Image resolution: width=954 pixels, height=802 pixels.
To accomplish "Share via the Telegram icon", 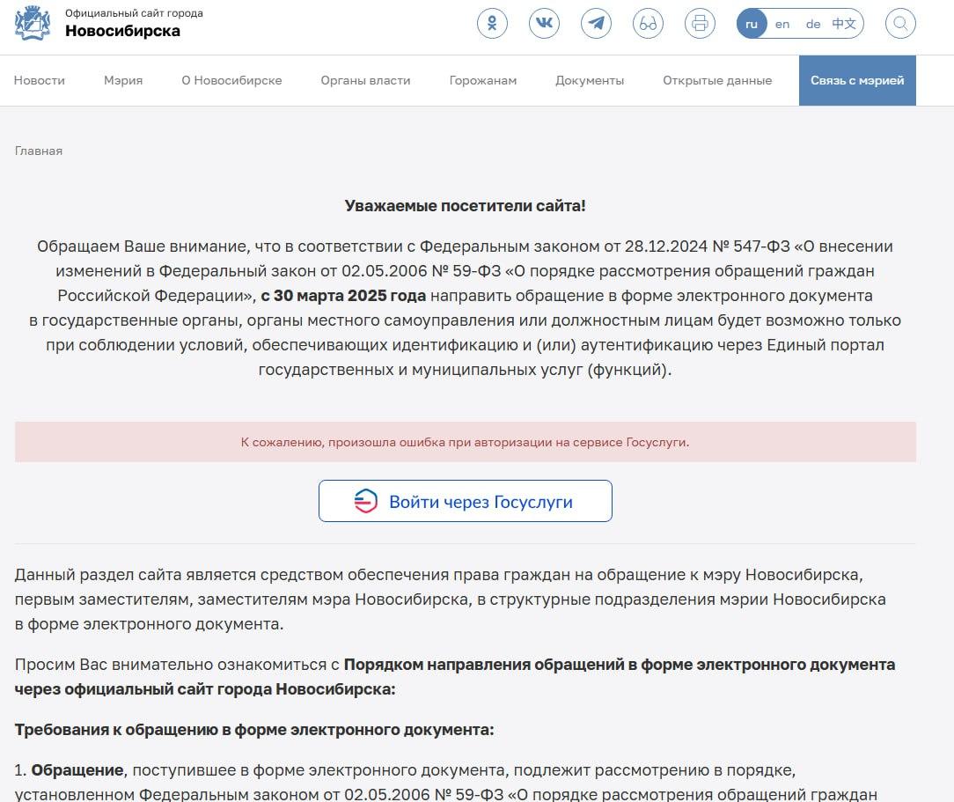I will coord(596,23).
